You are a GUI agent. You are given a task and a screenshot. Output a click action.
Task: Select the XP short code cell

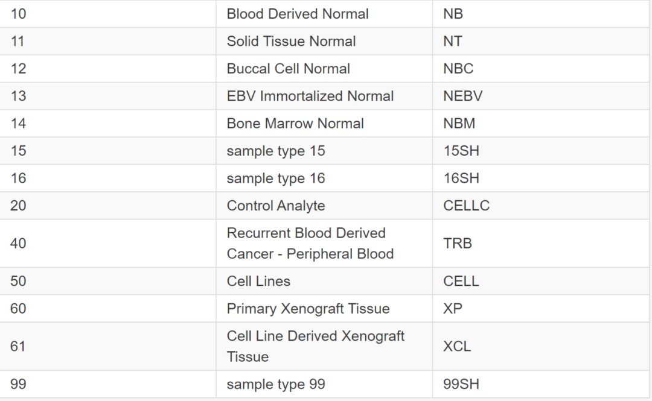pyautogui.click(x=540, y=309)
